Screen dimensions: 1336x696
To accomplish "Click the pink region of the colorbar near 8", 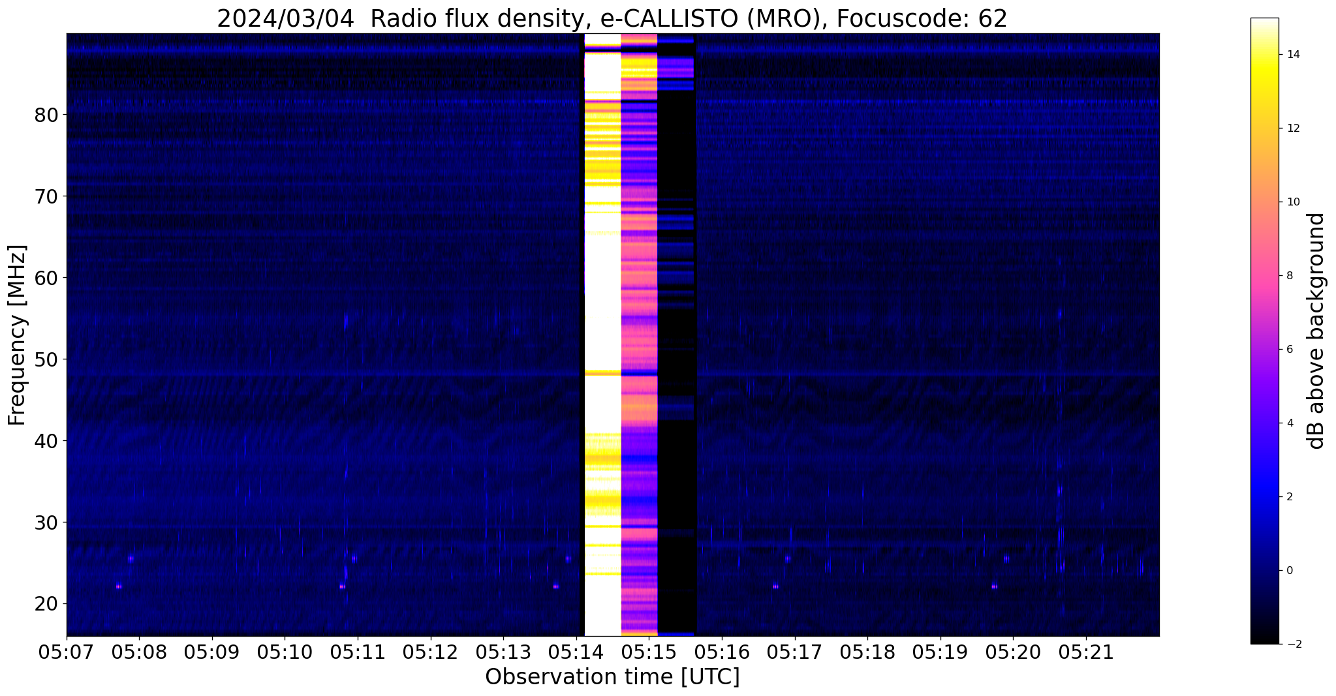I will (x=1264, y=276).
